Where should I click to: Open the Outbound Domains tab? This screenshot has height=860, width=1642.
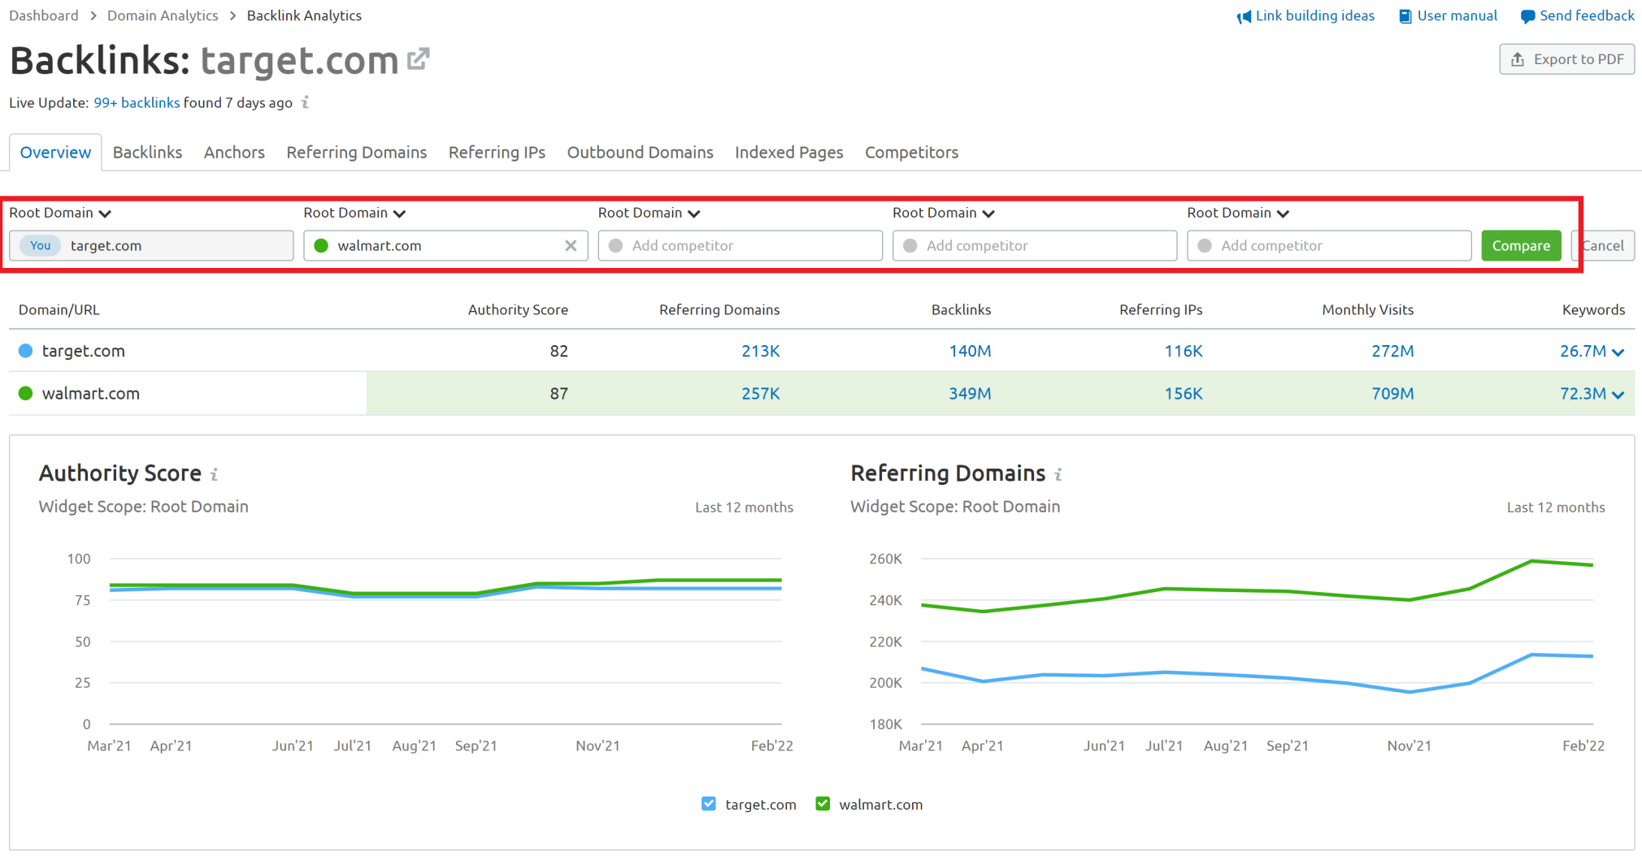(x=640, y=153)
